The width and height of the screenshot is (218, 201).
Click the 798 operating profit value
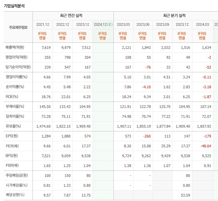click(x=67, y=57)
